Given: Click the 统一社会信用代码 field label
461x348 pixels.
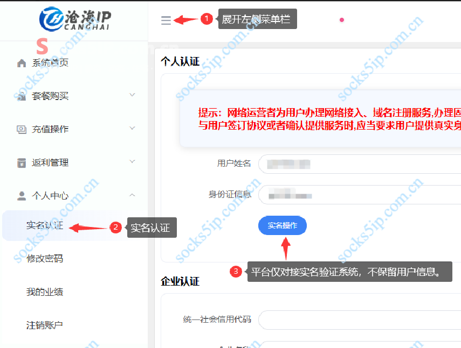Looking at the screenshot, I should click(x=217, y=319).
